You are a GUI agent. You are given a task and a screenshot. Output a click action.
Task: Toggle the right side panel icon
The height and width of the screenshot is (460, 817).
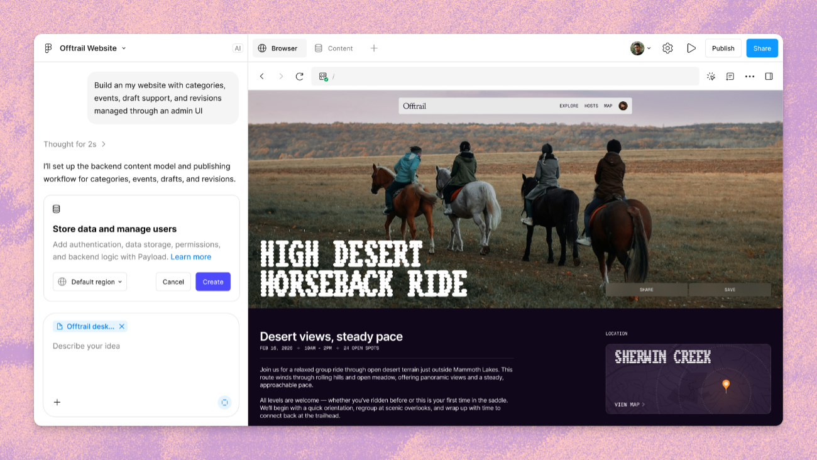pos(769,77)
